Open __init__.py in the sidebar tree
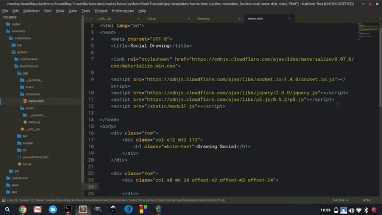382x215 pixels. pyautogui.click(x=30, y=129)
